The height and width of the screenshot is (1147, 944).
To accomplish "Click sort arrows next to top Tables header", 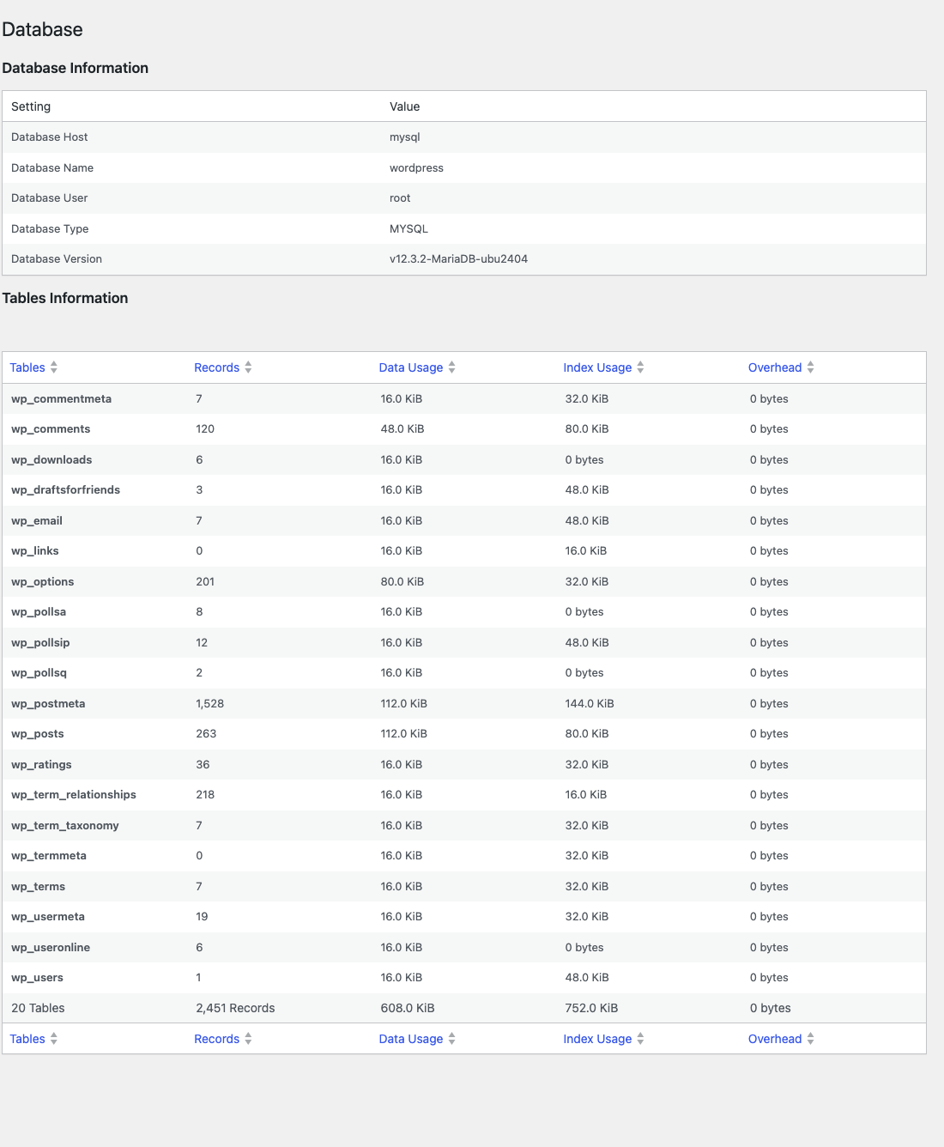I will click(x=54, y=367).
